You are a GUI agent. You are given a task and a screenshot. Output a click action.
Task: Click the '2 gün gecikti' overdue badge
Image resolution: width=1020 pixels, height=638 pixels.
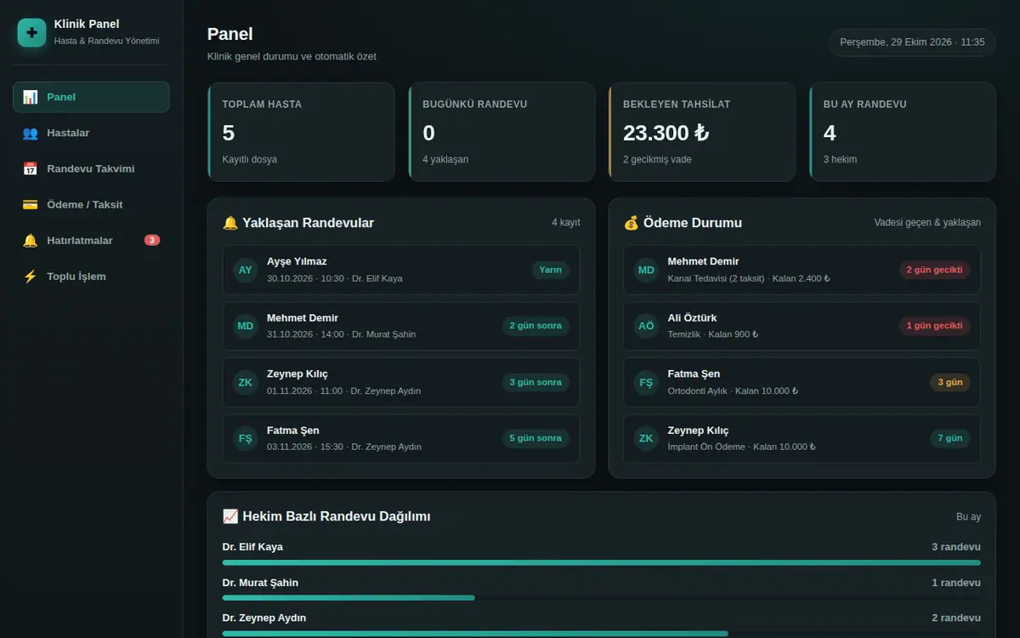(x=934, y=270)
